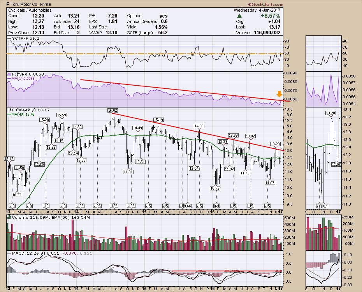
Task: Click the 13.89 high price label
Action: coord(234,135)
